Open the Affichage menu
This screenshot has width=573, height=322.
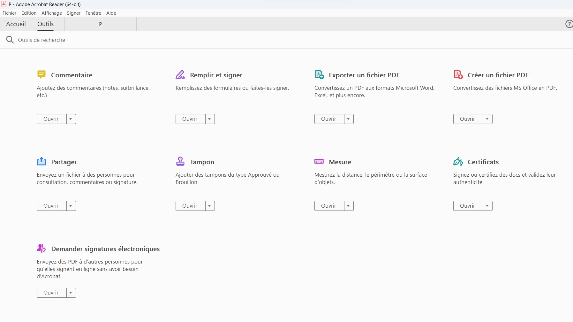pyautogui.click(x=52, y=13)
